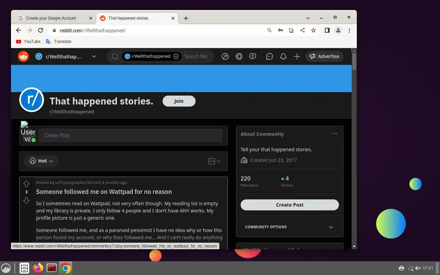Click the search magnifier in Reddit search bar
The height and width of the screenshot is (275, 440).
click(x=115, y=56)
